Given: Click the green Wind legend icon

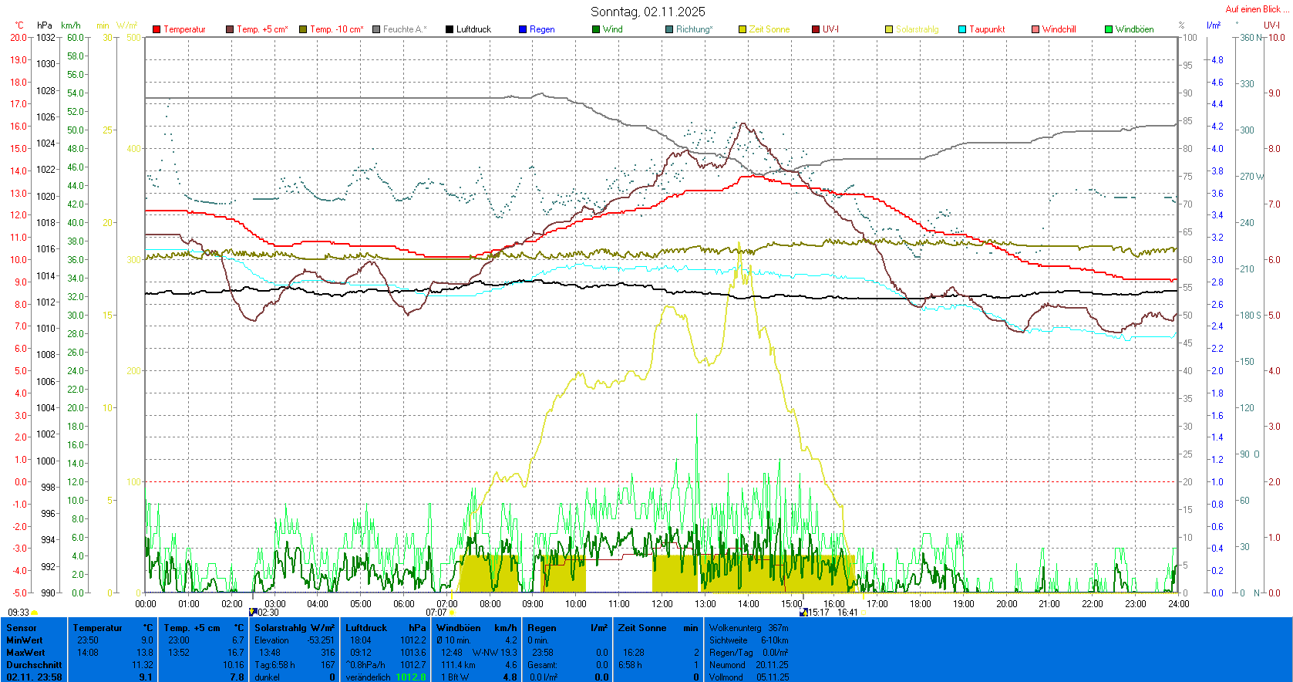Looking at the screenshot, I should coord(596,29).
